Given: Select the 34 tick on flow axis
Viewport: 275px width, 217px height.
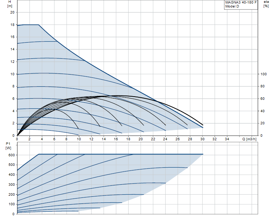Looking at the screenshot, I should coord(227,139).
